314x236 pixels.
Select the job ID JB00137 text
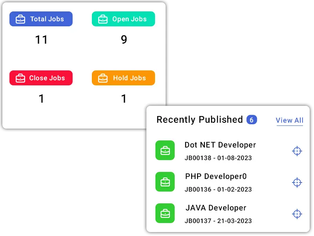click(198, 221)
